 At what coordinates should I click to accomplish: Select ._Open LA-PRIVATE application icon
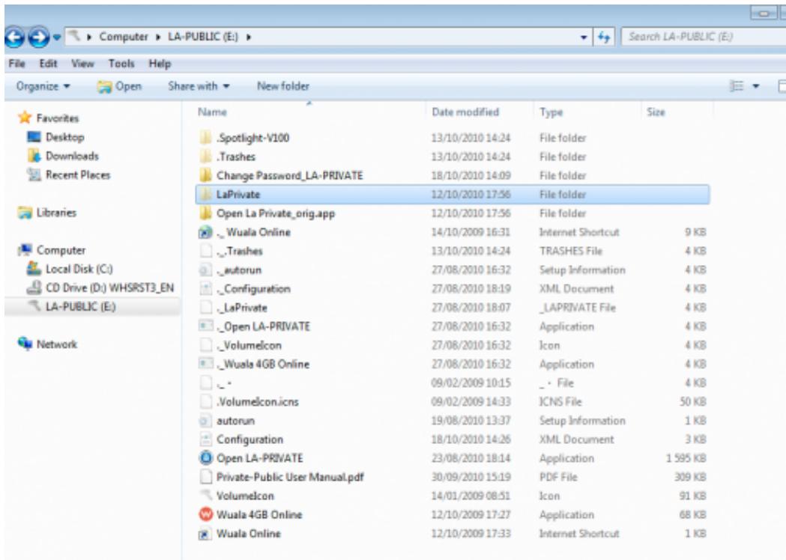pyautogui.click(x=205, y=326)
